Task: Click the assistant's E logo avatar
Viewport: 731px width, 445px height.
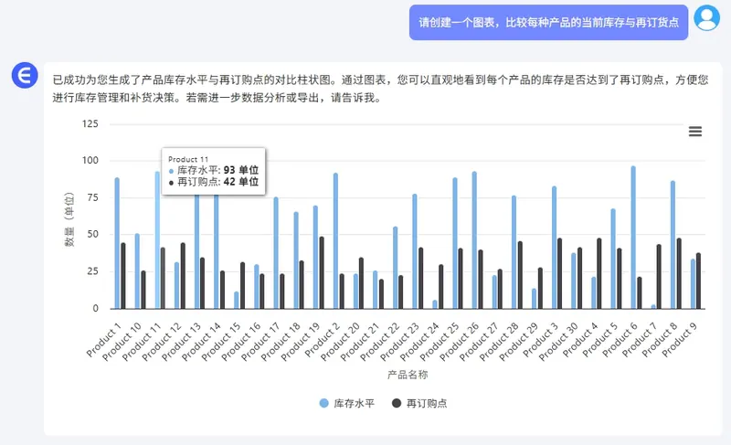Action: 24,76
